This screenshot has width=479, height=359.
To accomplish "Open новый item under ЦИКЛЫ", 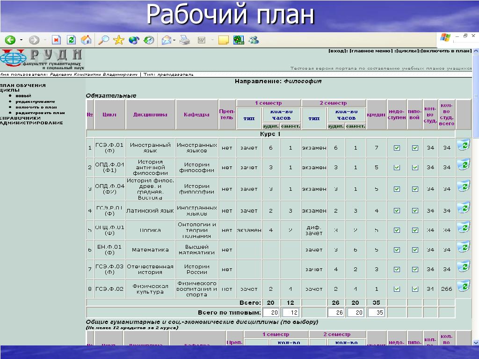I will click(x=23, y=96).
